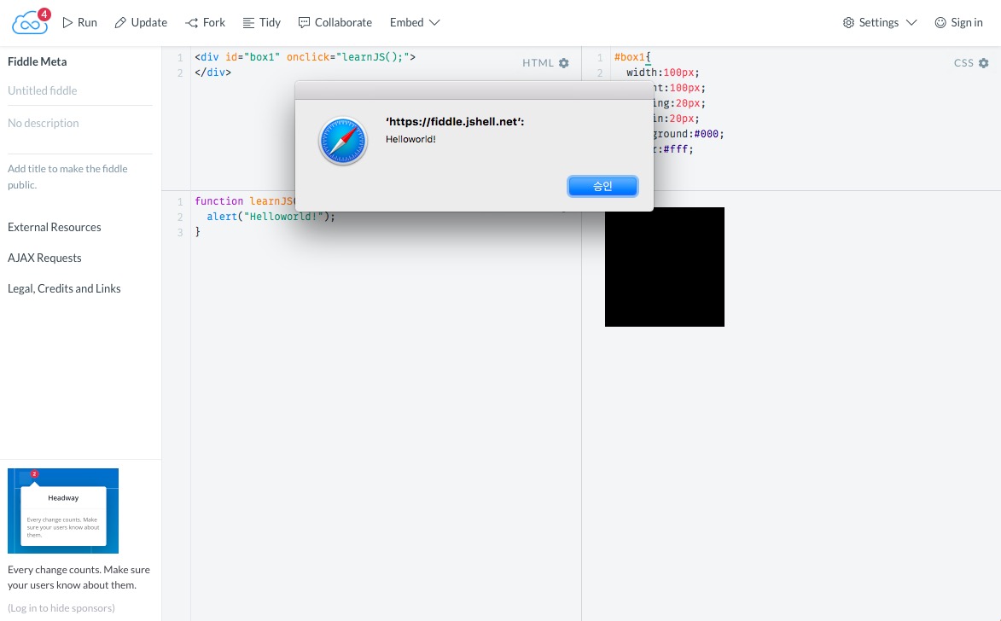Run the fiddle code
Viewport: 1001px width, 621px height.
(80, 22)
